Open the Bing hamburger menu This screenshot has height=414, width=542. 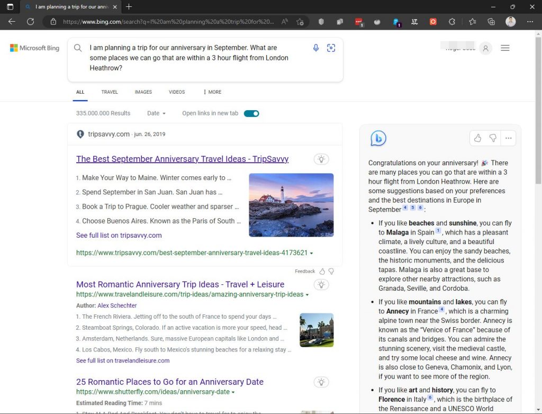(505, 48)
